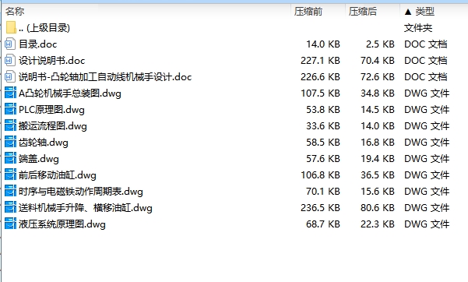Click the parent directory folder icon
Screen dimensions: 468x282
pos(11,27)
